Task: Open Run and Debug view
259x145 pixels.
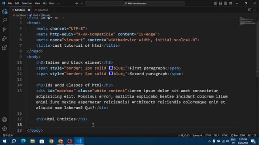Action: click(4, 38)
